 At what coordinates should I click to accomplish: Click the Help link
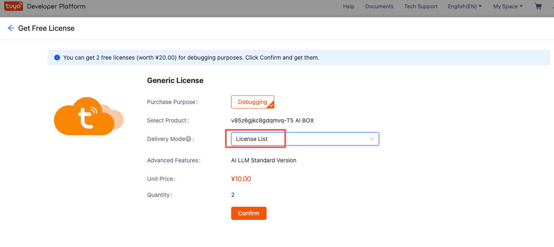tap(349, 6)
